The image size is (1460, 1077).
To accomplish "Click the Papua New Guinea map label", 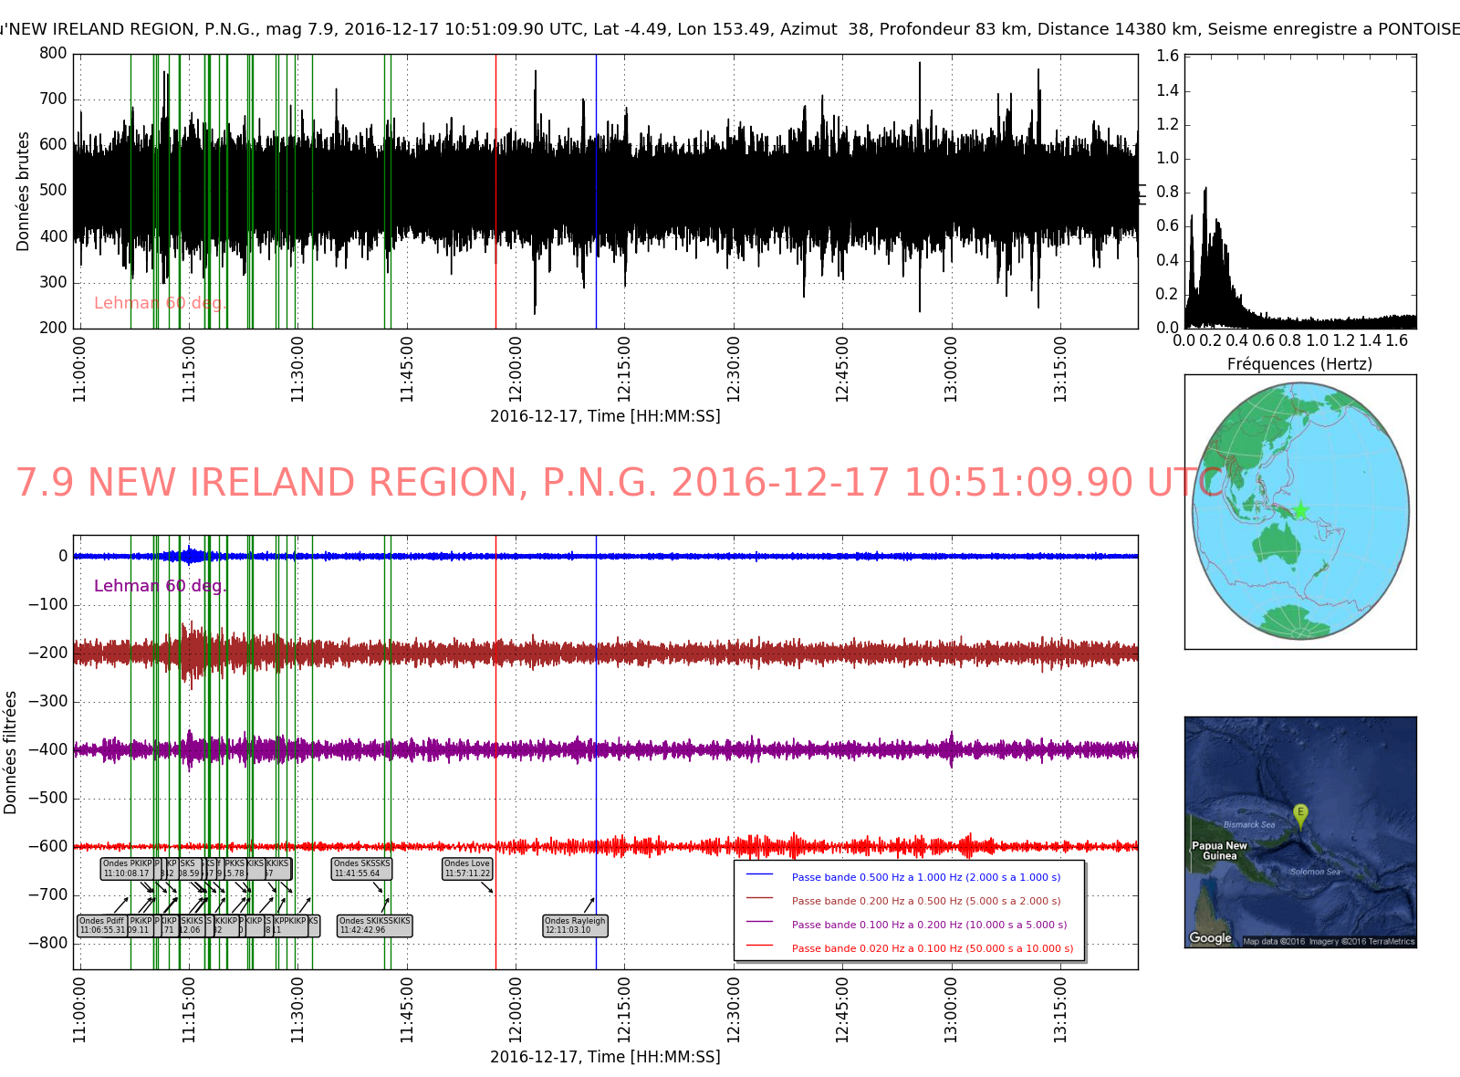I will [x=1219, y=851].
